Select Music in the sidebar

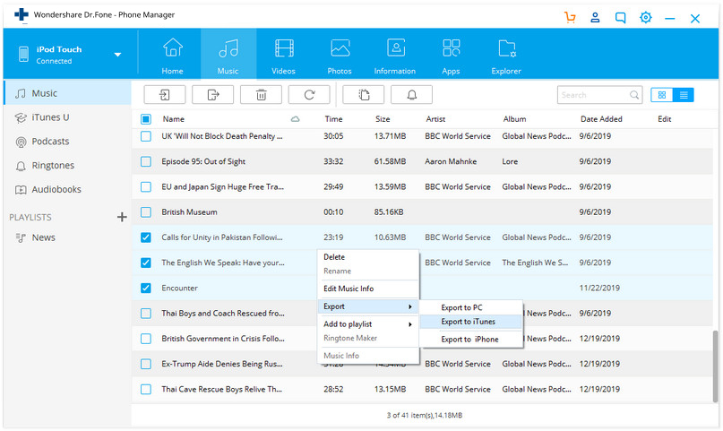pos(67,93)
